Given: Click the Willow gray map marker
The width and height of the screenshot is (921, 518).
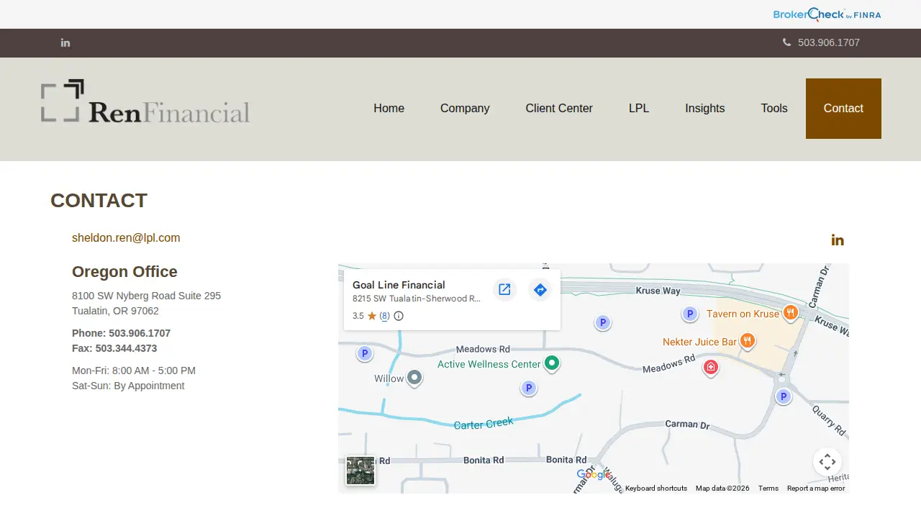Looking at the screenshot, I should pyautogui.click(x=414, y=377).
